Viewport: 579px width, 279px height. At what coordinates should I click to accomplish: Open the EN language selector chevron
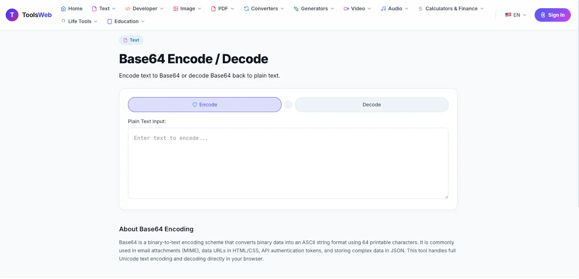click(525, 15)
